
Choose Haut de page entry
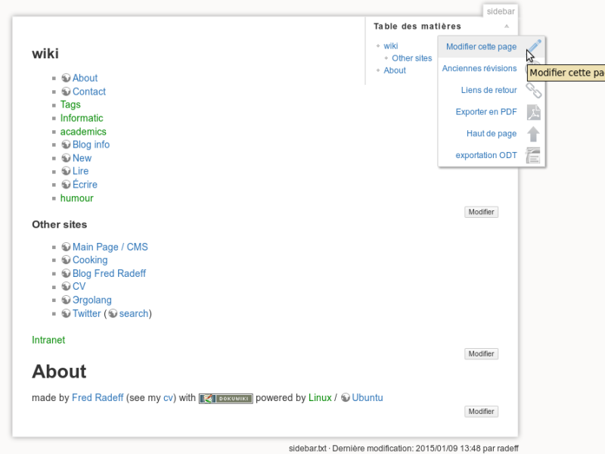(x=492, y=134)
